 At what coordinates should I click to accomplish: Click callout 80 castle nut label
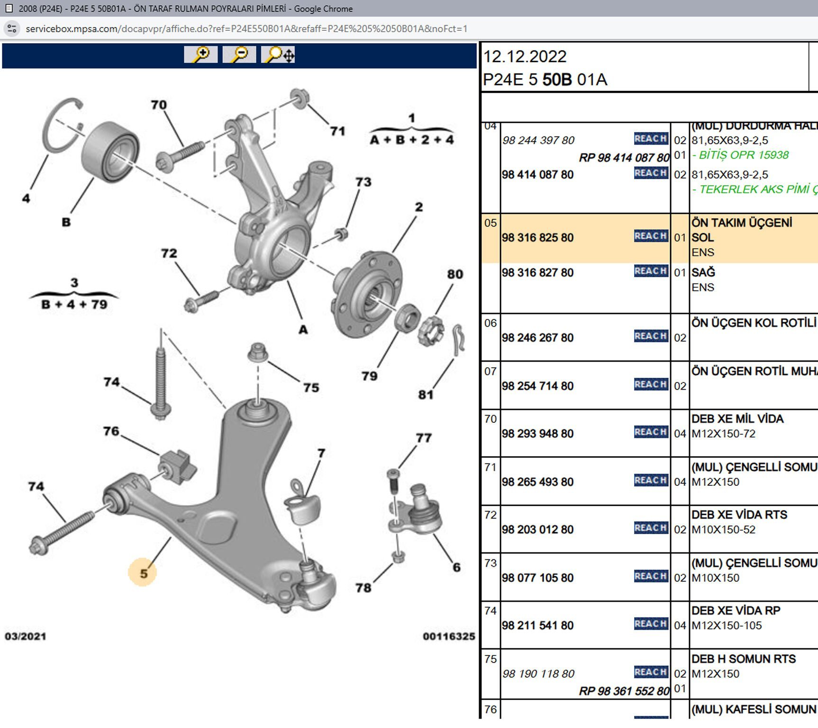tap(455, 274)
